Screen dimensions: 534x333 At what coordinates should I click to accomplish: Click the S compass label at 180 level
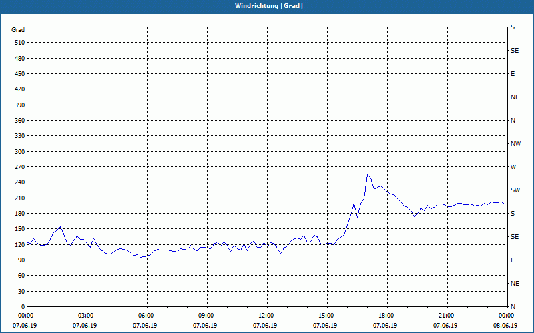513,213
